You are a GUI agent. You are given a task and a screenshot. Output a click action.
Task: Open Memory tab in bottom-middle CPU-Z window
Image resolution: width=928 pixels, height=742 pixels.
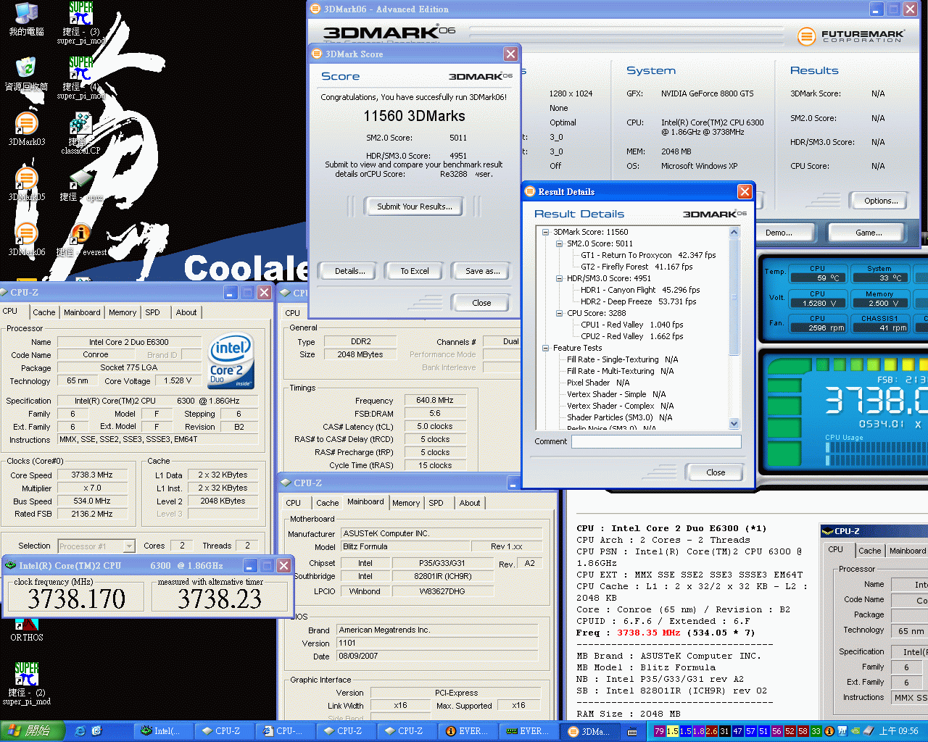[x=406, y=503]
